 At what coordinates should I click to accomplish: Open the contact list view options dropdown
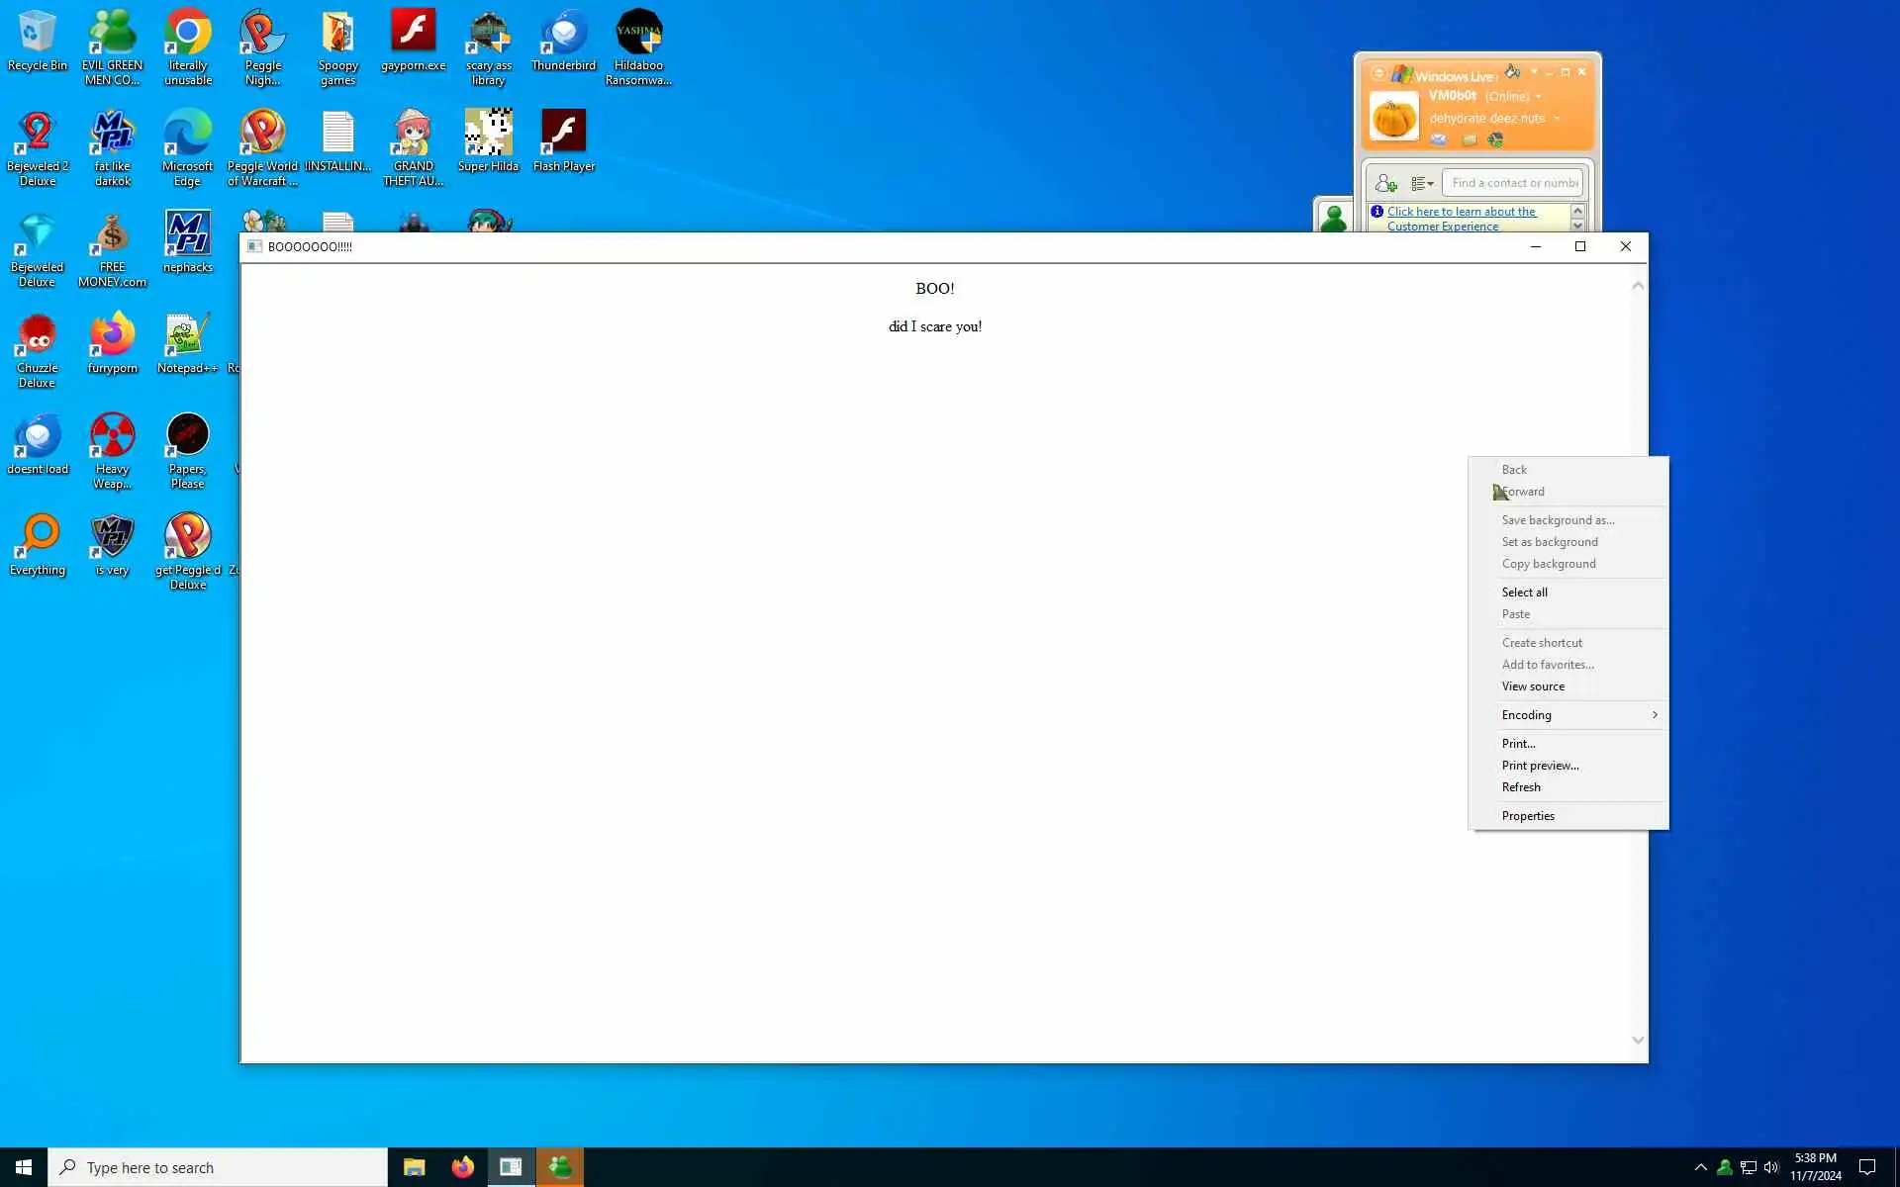1422,184
